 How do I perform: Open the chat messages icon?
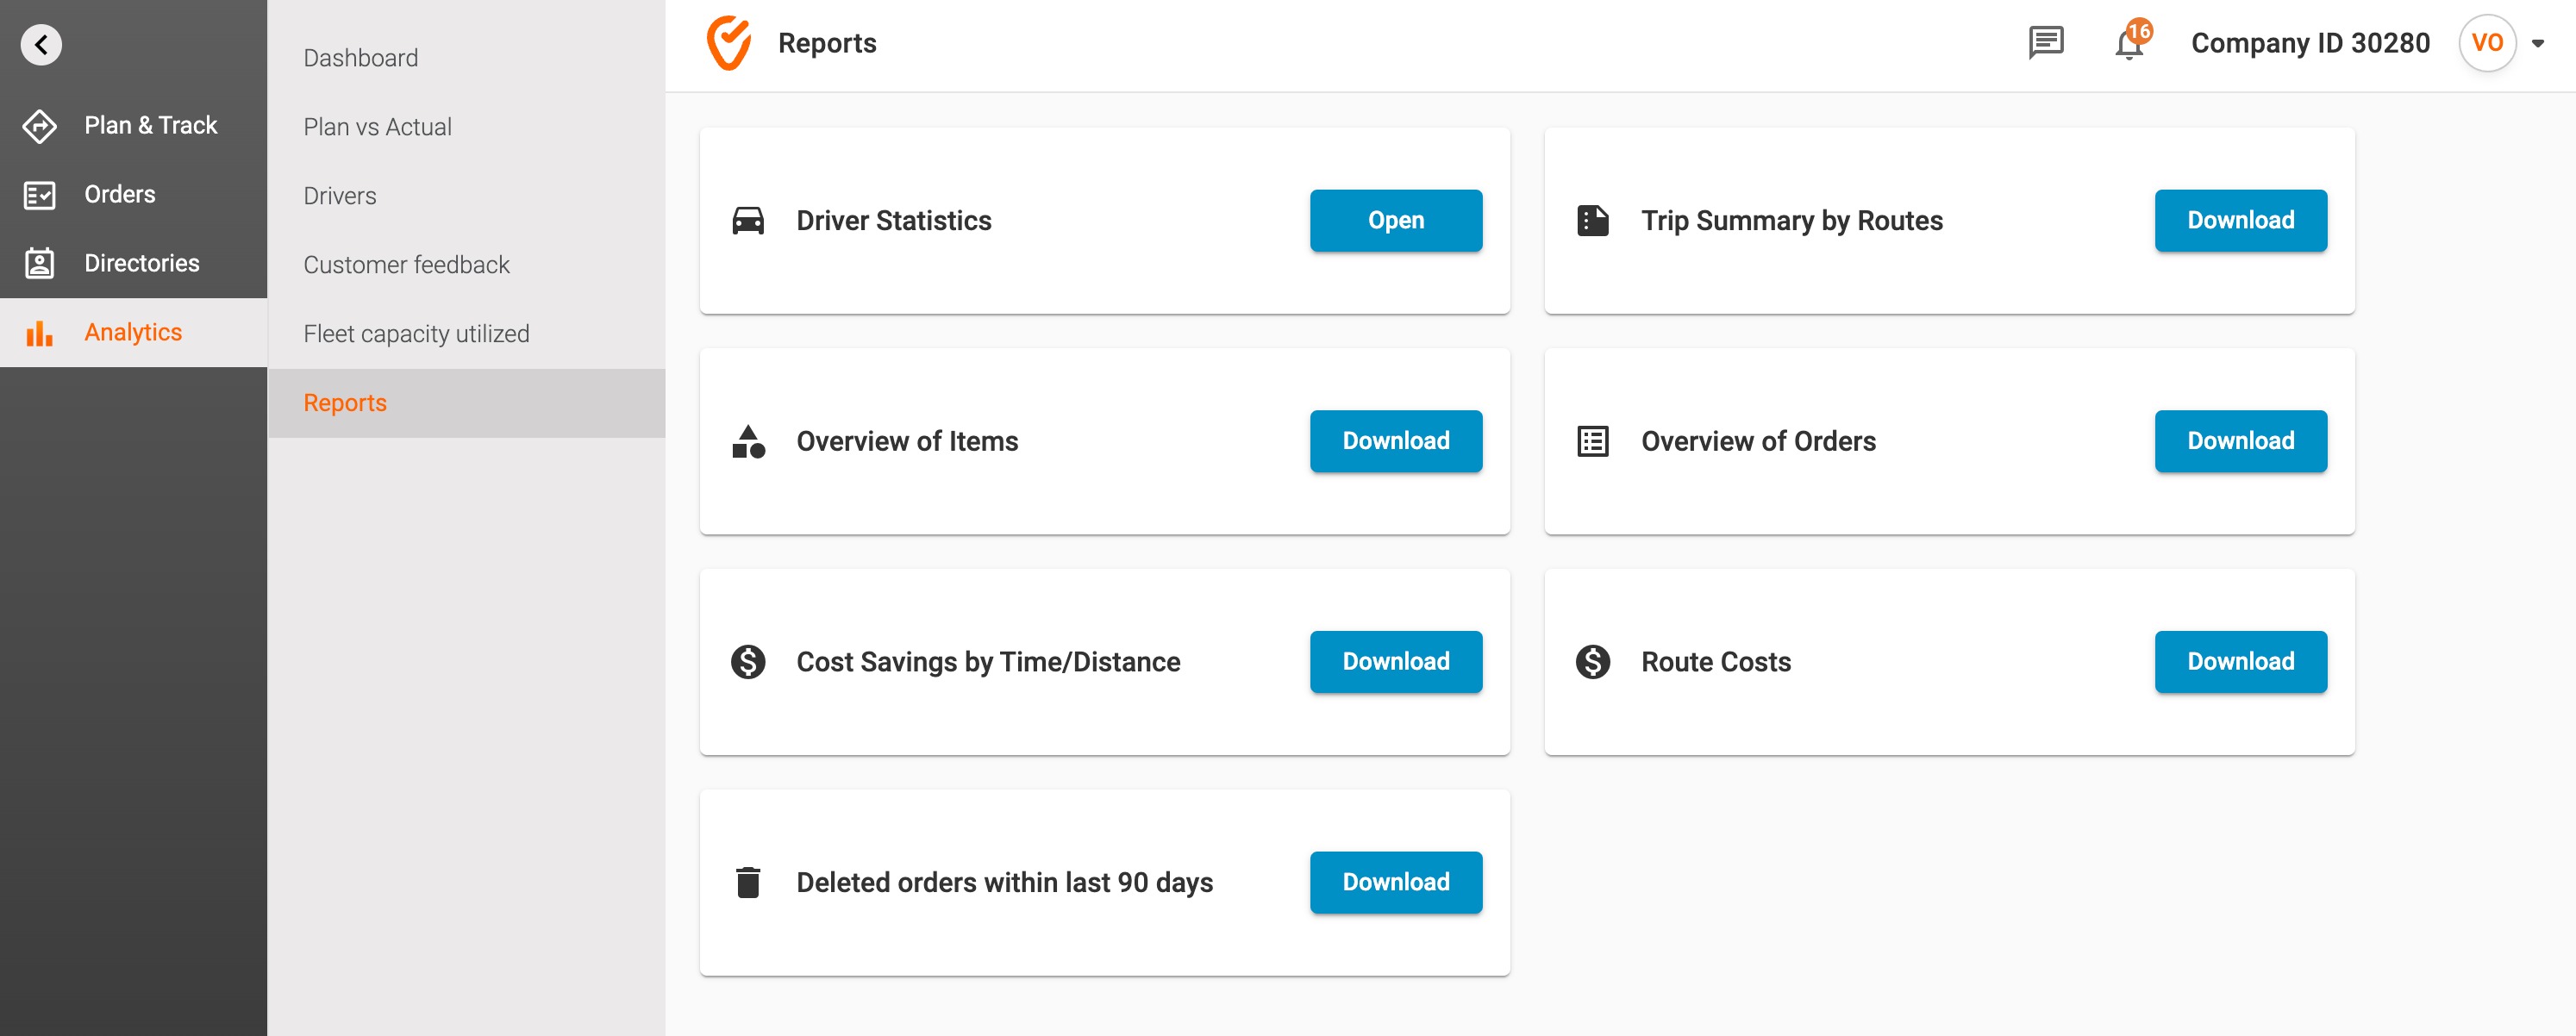pyautogui.click(x=2045, y=43)
